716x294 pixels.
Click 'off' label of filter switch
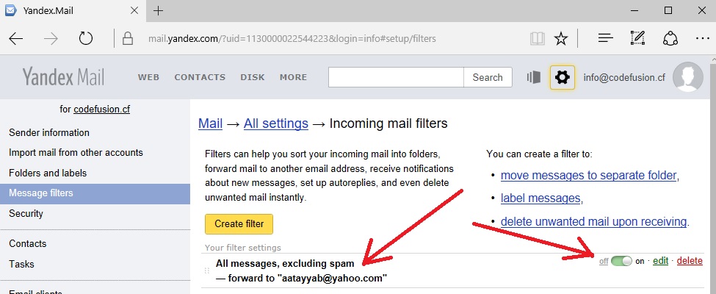[604, 262]
